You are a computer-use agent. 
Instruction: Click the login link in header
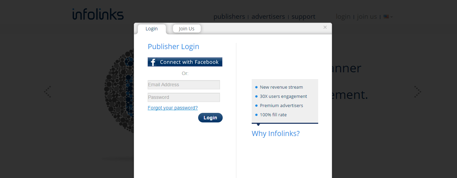pyautogui.click(x=343, y=16)
